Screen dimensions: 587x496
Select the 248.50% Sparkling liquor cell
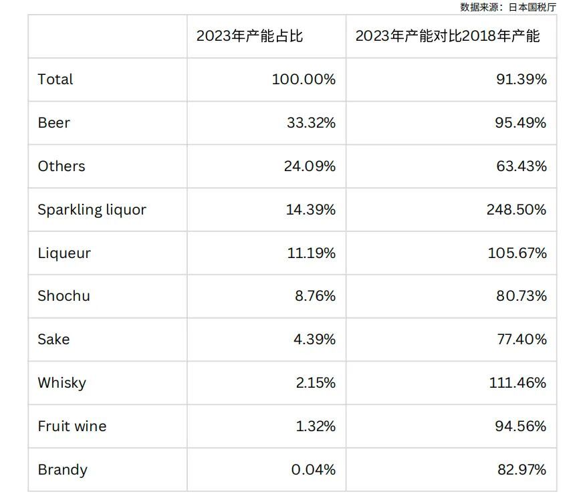(517, 210)
